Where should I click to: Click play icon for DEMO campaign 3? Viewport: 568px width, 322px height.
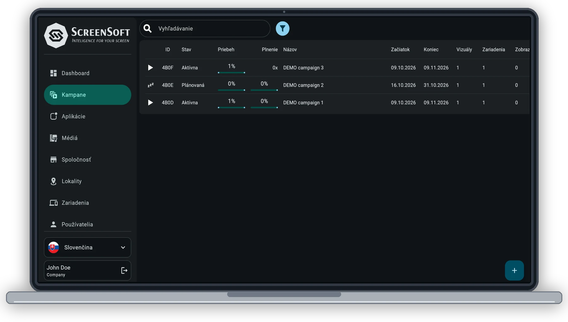coord(151,68)
